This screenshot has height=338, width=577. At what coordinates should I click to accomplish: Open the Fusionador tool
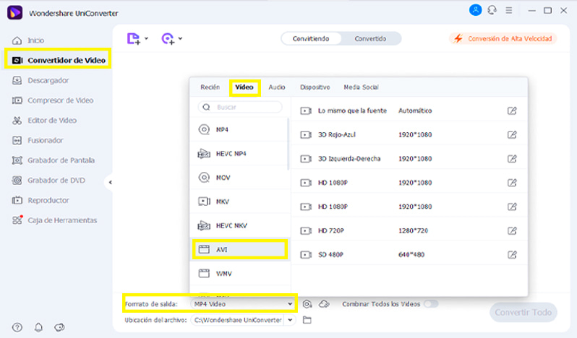point(37,140)
